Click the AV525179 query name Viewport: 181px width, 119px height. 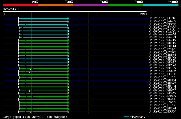[x=11, y=9]
